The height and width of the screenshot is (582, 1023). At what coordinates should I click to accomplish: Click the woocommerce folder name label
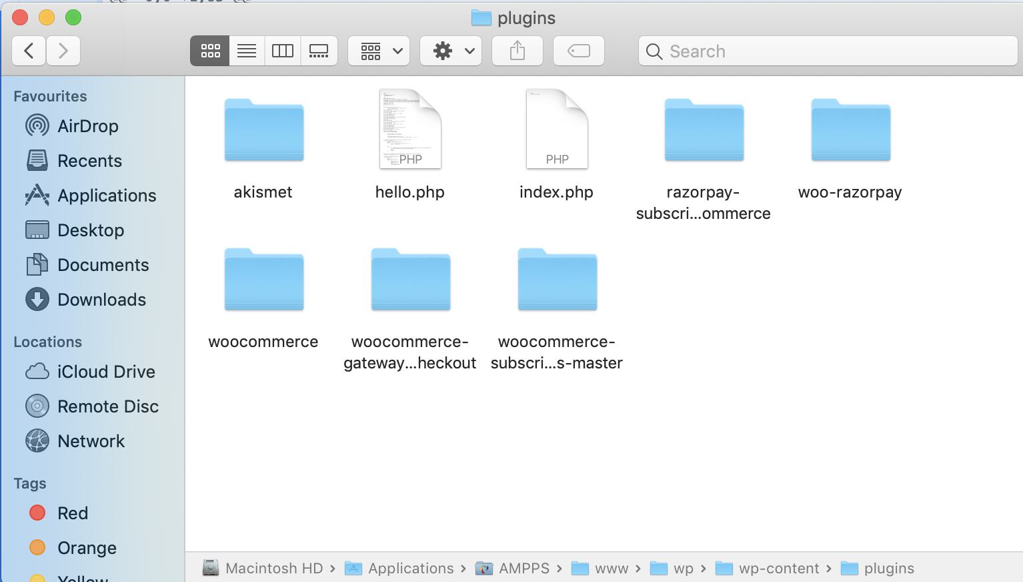click(263, 342)
